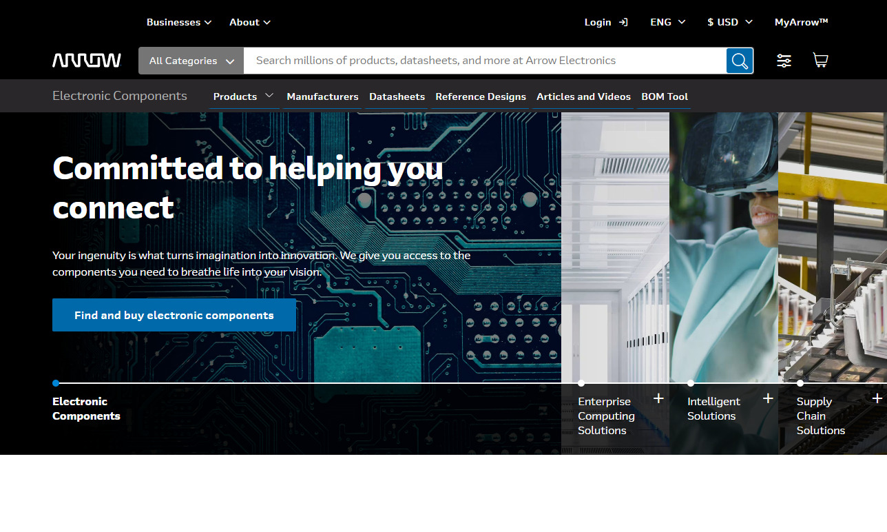Go to Manufacturers page

click(x=322, y=96)
